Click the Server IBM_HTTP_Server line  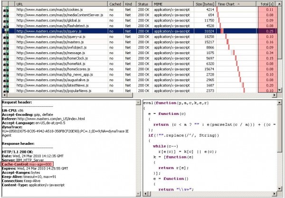coord(23,160)
